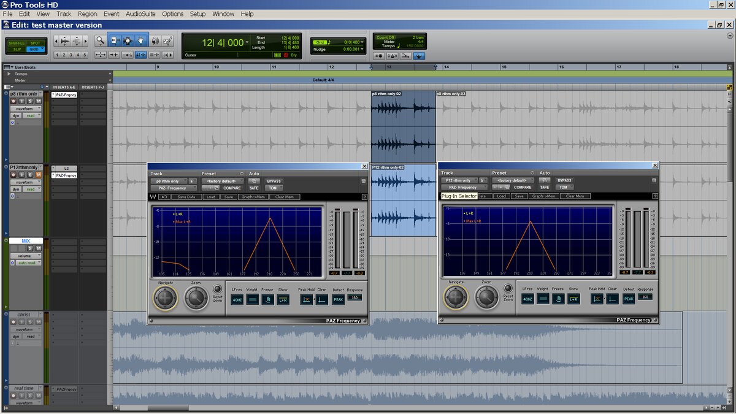Solo the p8 rthm only track
This screenshot has width=736, height=414.
click(x=29, y=101)
